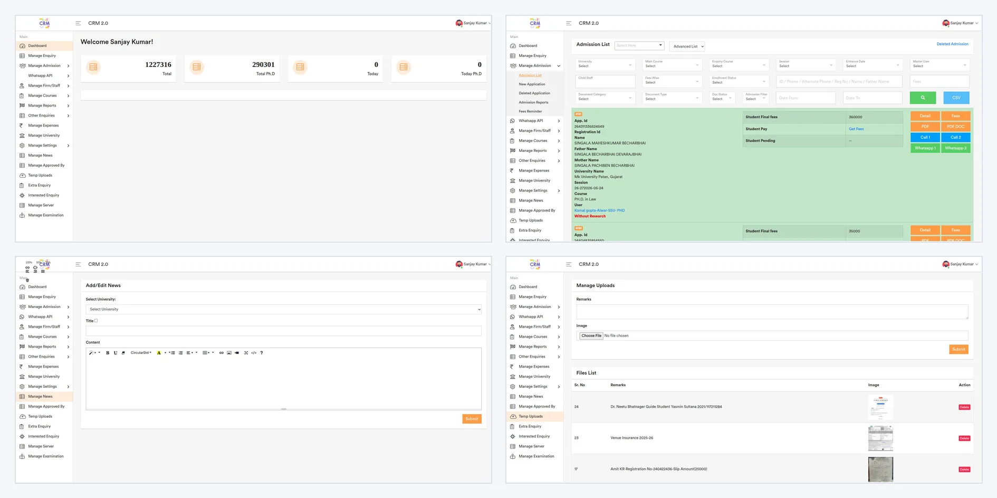This screenshot has height=498, width=997.
Task: Insert a link using the editor chain icon
Action: pyautogui.click(x=222, y=353)
